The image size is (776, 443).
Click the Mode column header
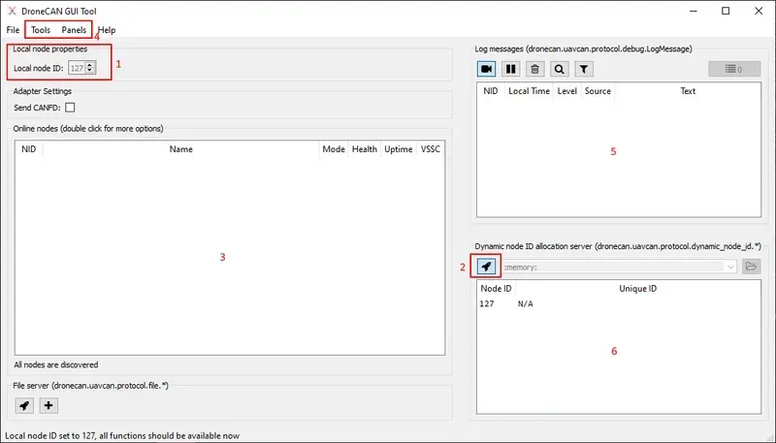[334, 149]
